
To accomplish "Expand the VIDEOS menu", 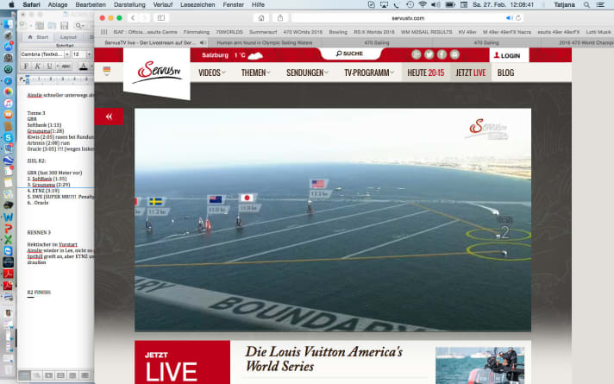I will coord(212,72).
